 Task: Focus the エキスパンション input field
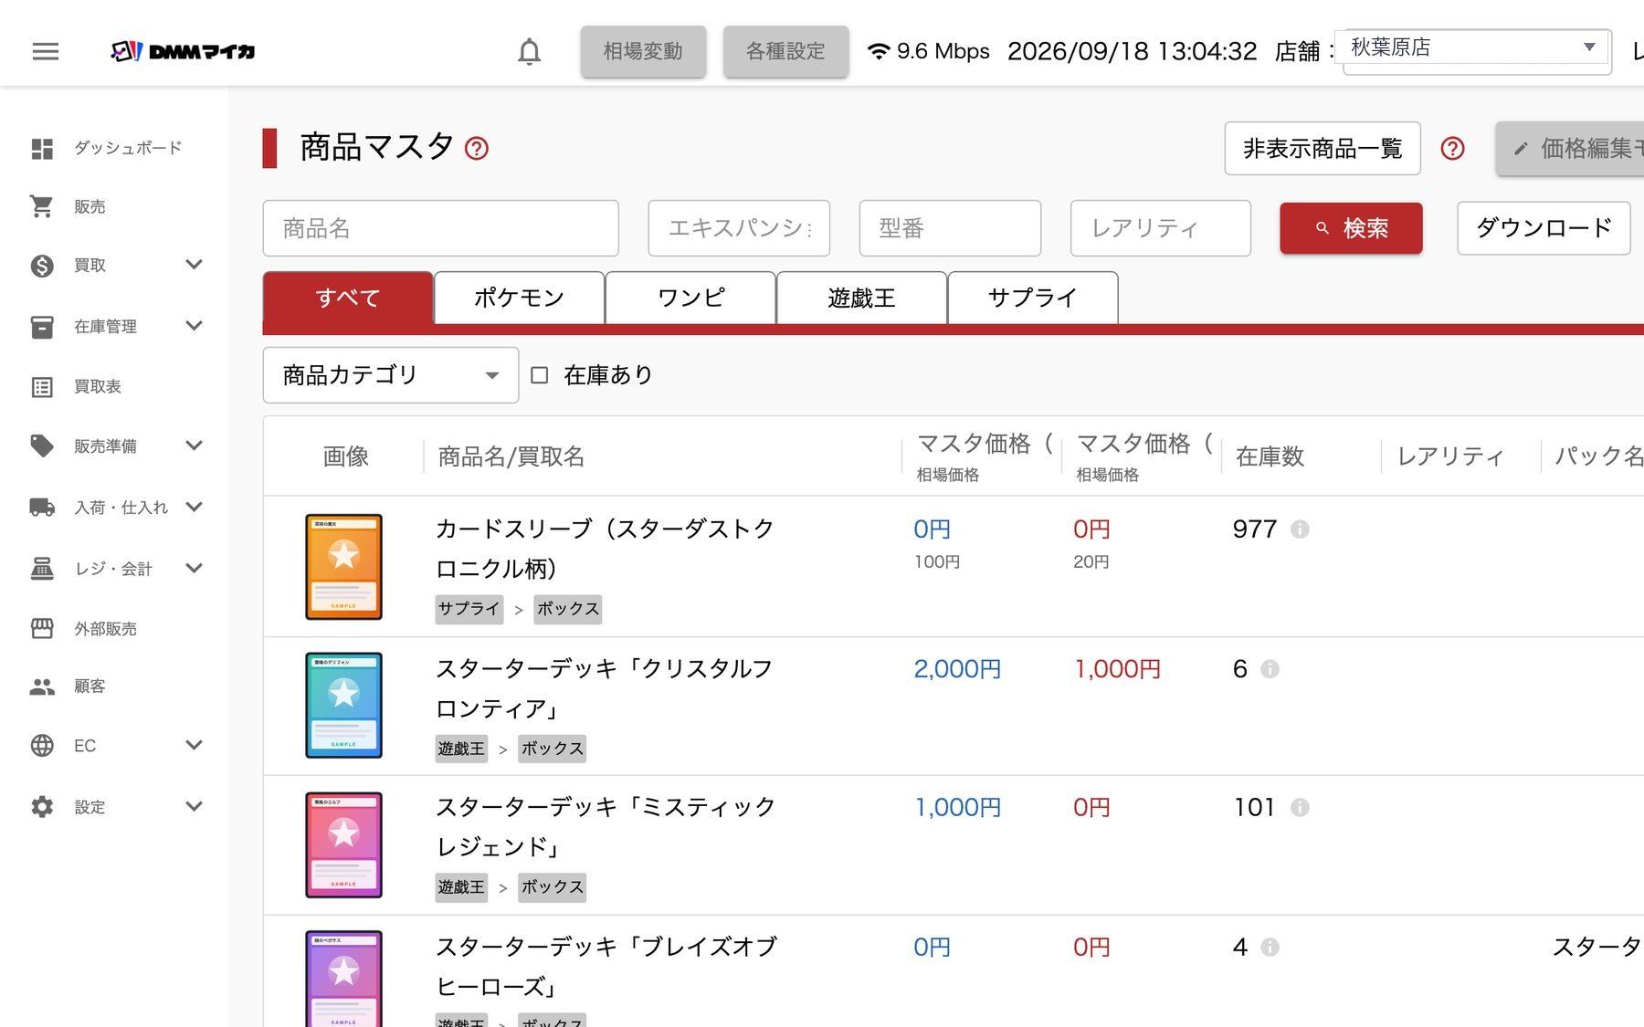pos(739,228)
